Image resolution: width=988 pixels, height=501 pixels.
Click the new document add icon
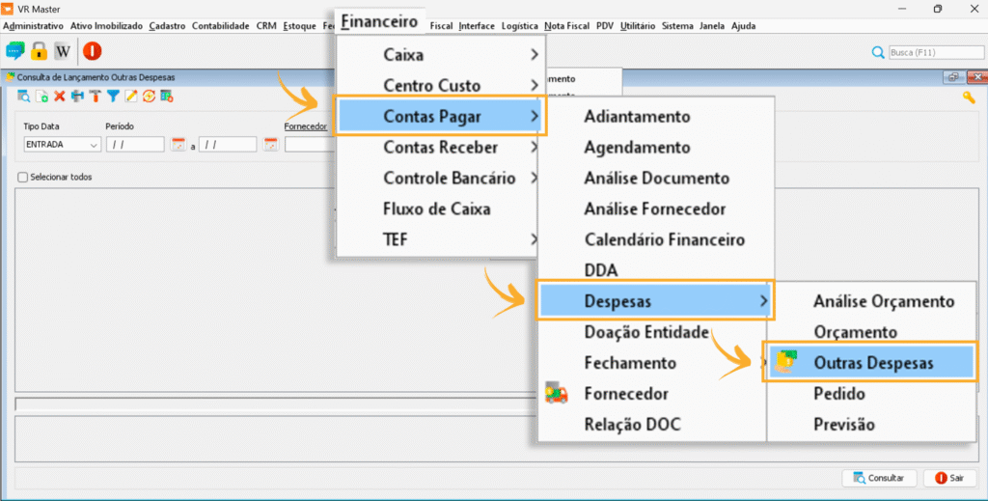[x=41, y=97]
